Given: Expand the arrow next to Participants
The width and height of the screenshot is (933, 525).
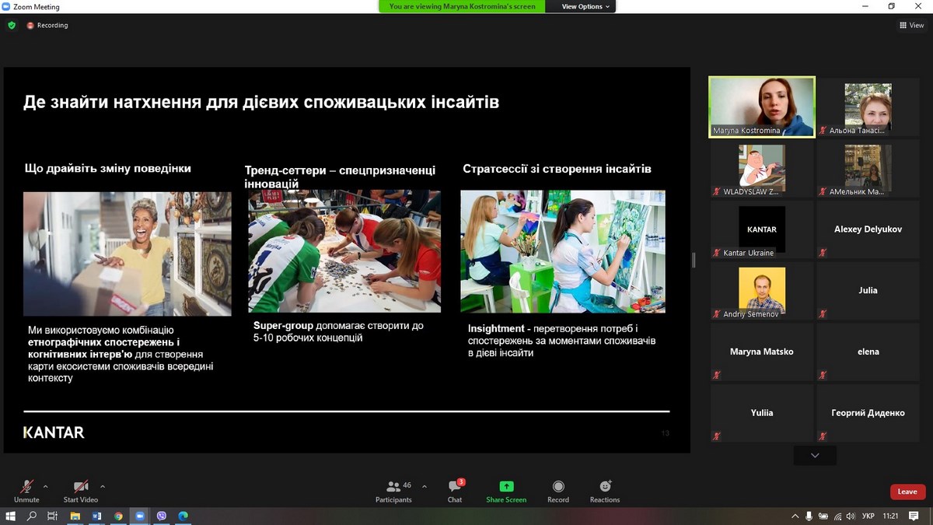Looking at the screenshot, I should click(424, 486).
